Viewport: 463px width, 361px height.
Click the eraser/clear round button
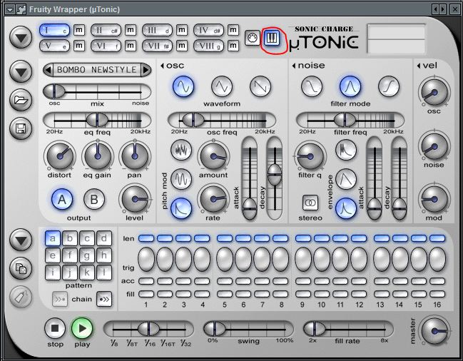pyautogui.click(x=21, y=297)
